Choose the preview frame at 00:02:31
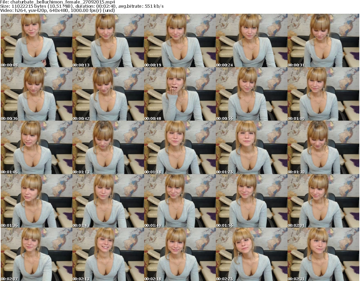Screen dimensions: 360x281 (323, 254)
